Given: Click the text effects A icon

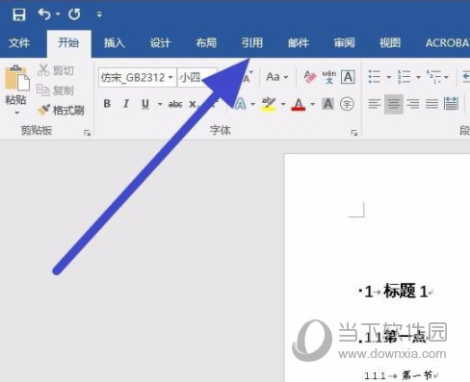Looking at the screenshot, I should coord(241,104).
